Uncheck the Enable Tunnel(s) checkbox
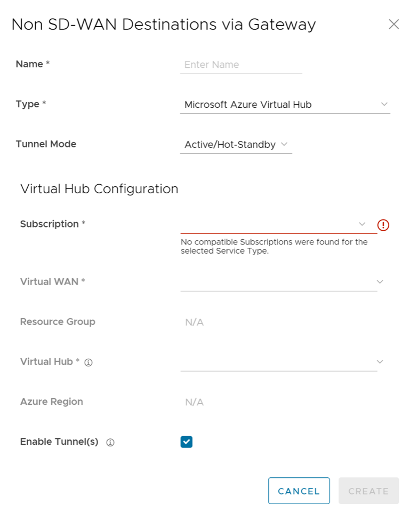Screen dimensions: 410x519 (x=186, y=442)
